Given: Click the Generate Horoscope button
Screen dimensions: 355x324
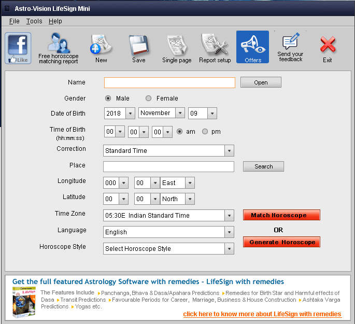Looking at the screenshot, I should click(x=281, y=242).
